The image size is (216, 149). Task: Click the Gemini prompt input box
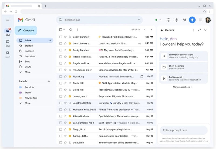tap(184, 130)
